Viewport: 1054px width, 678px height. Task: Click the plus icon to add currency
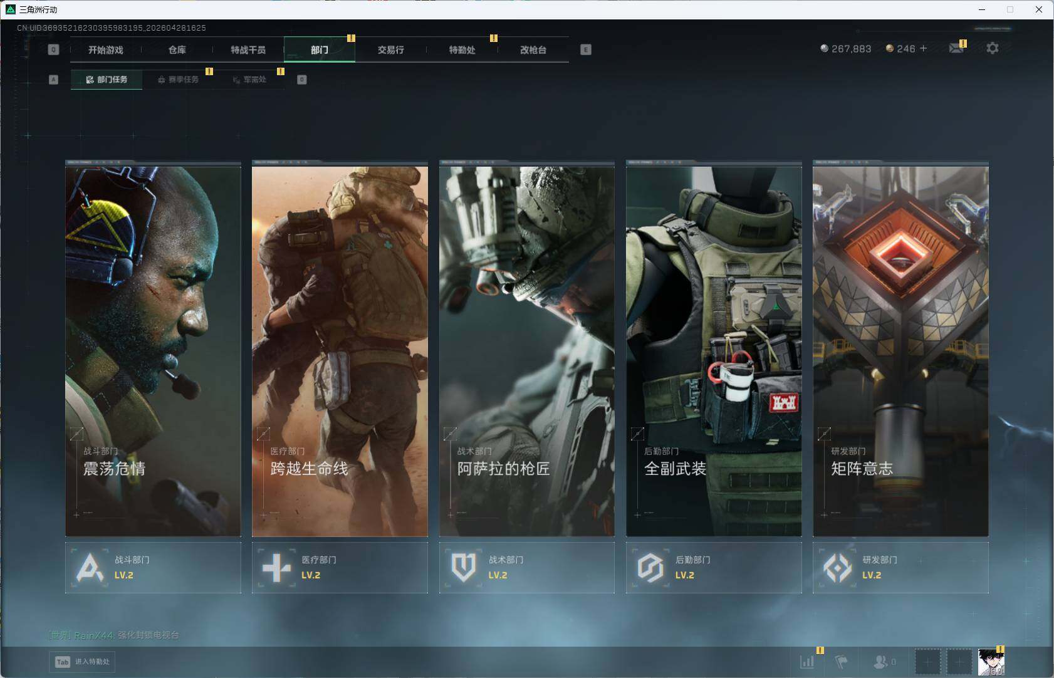pyautogui.click(x=923, y=48)
